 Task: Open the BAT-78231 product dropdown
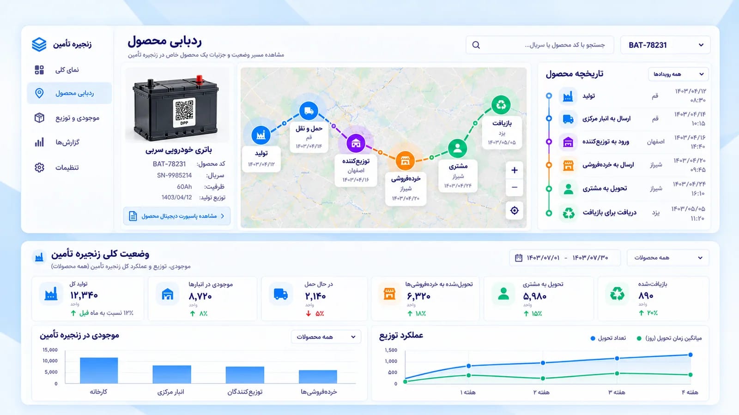(665, 45)
